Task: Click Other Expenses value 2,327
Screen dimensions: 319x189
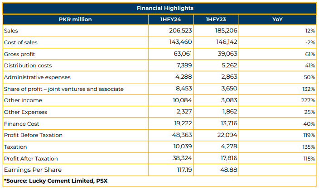Action: (184, 112)
